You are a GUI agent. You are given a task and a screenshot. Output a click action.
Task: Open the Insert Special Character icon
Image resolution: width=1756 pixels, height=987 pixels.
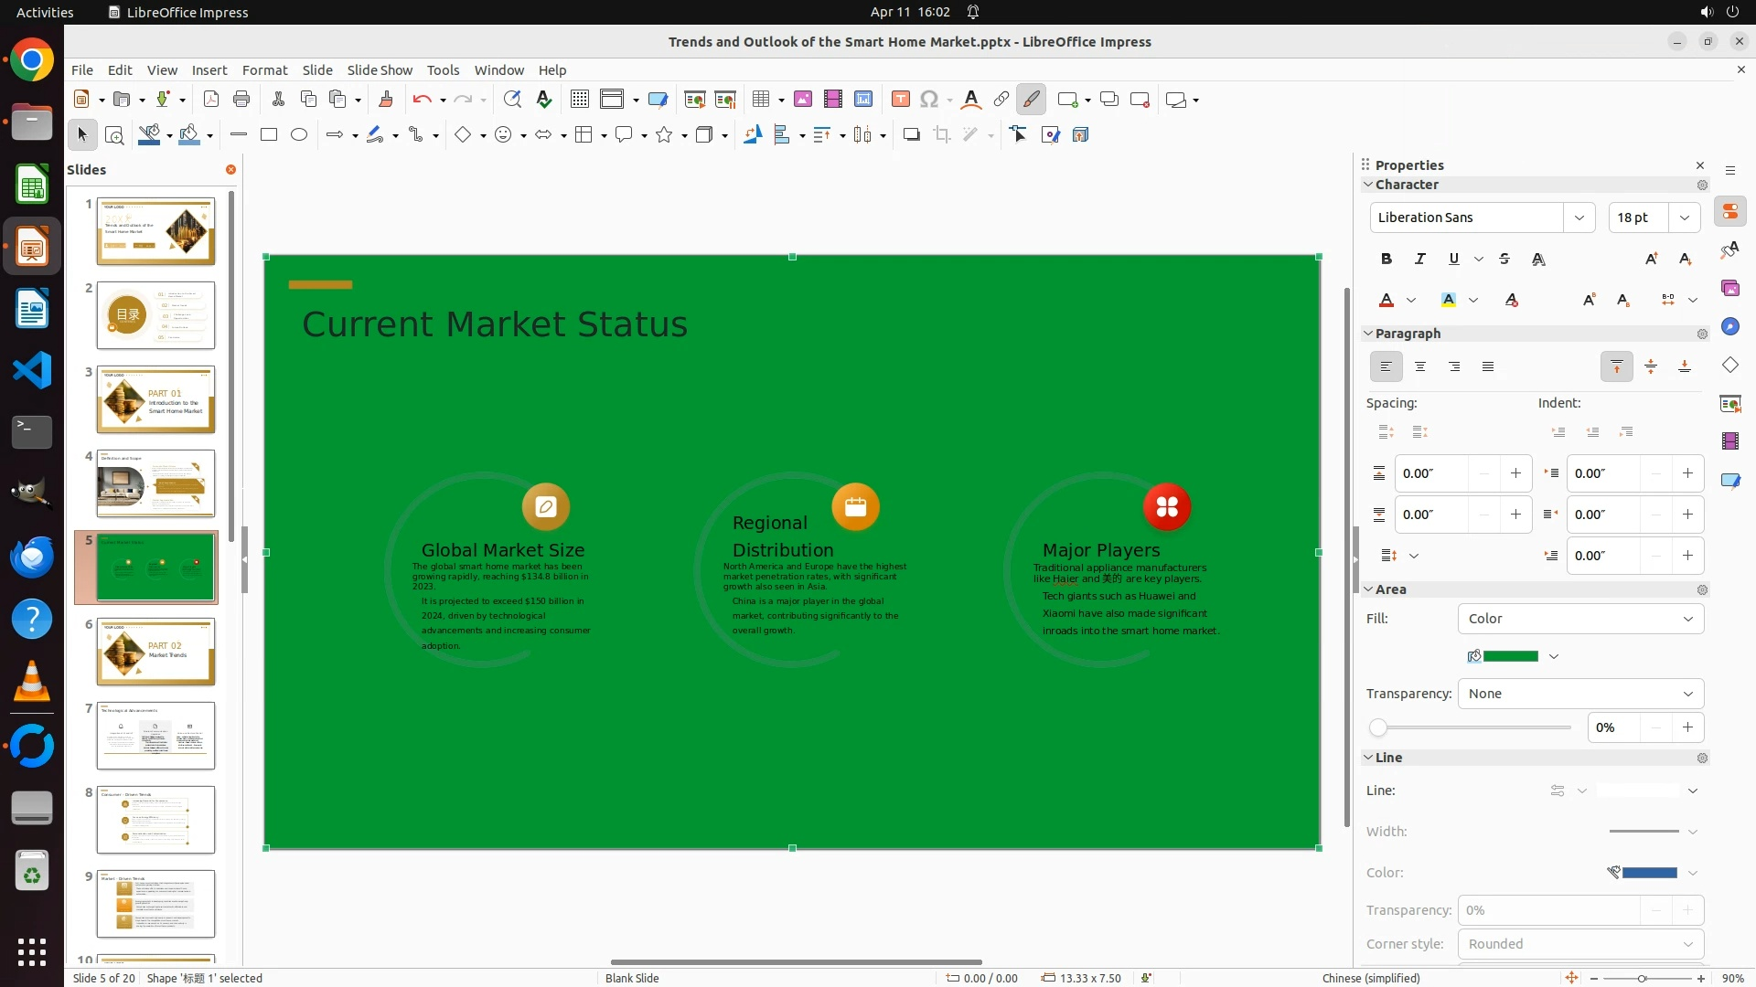tap(929, 100)
